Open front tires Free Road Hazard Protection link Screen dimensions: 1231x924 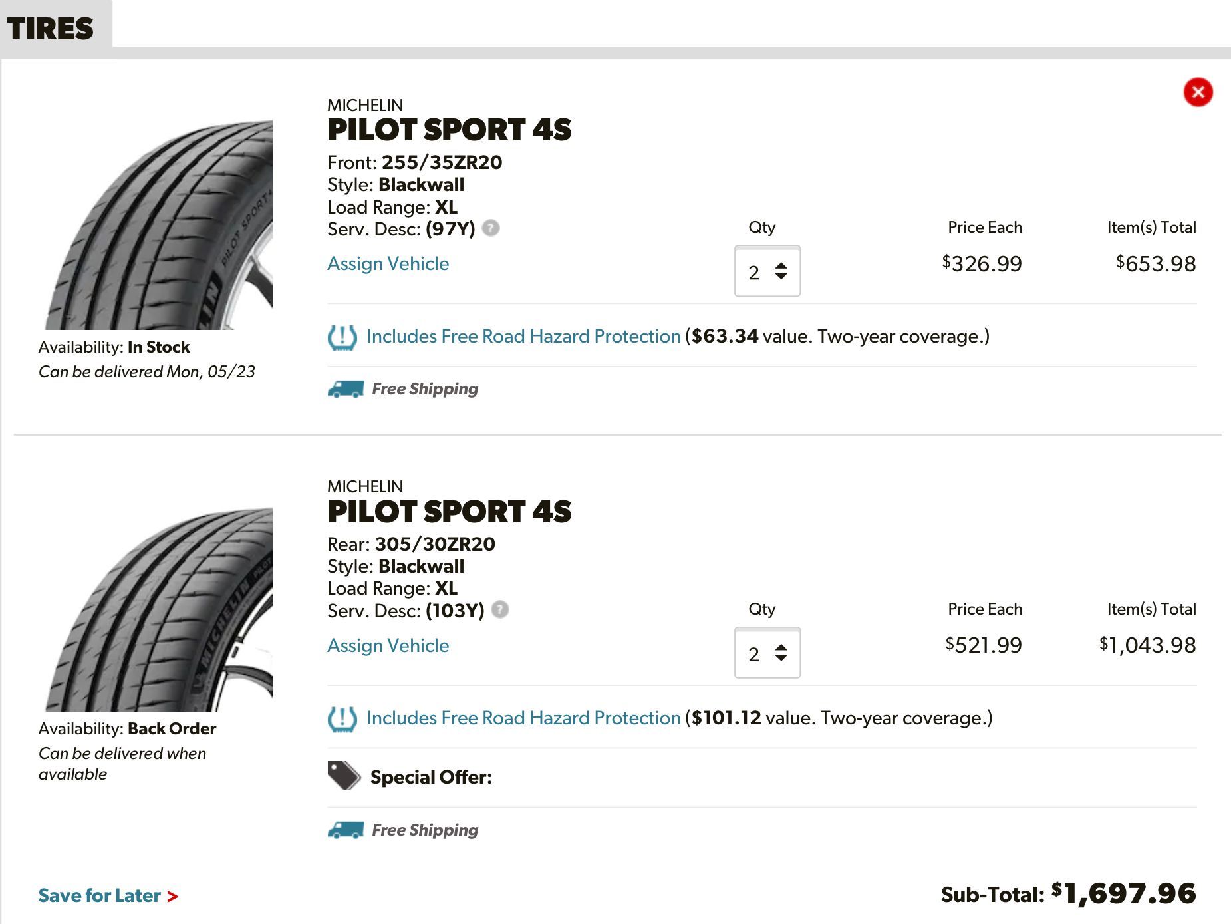coord(523,337)
